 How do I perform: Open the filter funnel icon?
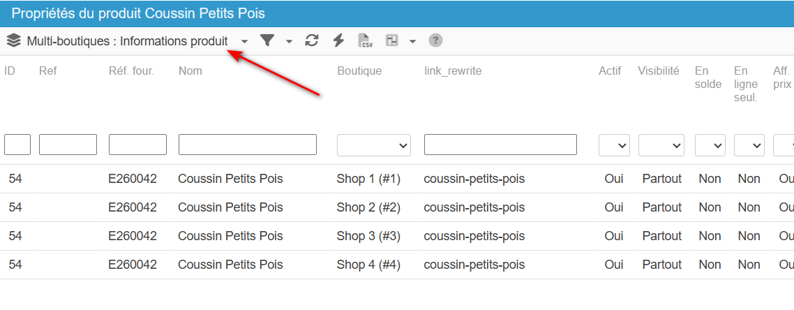click(x=267, y=41)
